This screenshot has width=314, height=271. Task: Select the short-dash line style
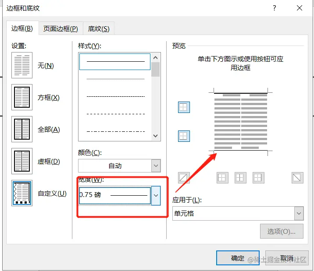click(115, 96)
